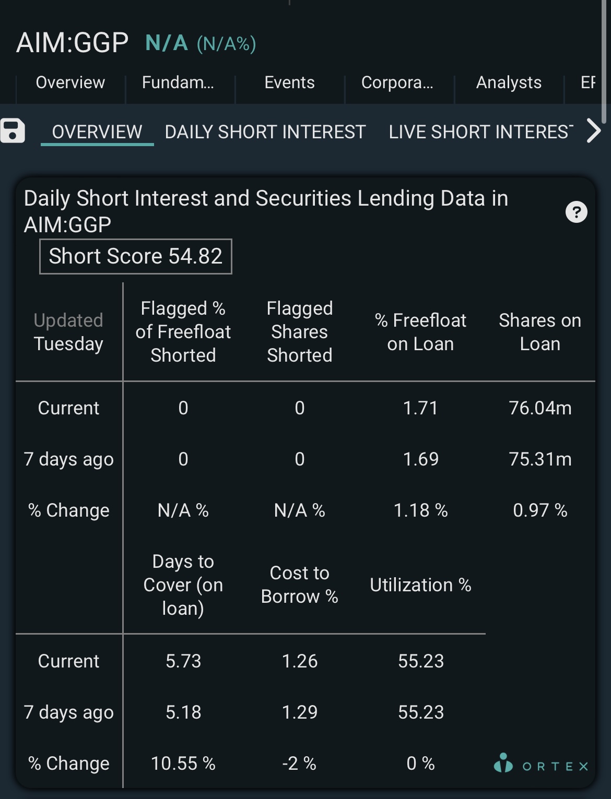611x799 pixels.
Task: Select the OVERVIEW sub-tab
Action: coord(97,132)
